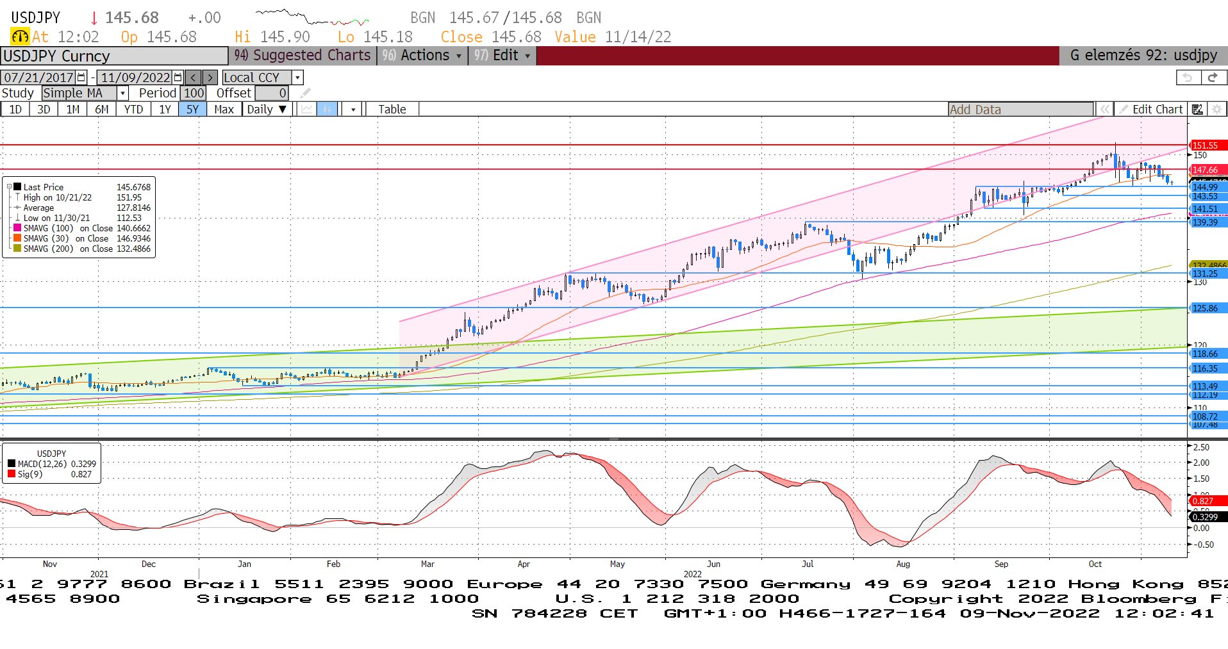Click the study pencil edit icon
The image size is (1228, 649).
coord(305,93)
